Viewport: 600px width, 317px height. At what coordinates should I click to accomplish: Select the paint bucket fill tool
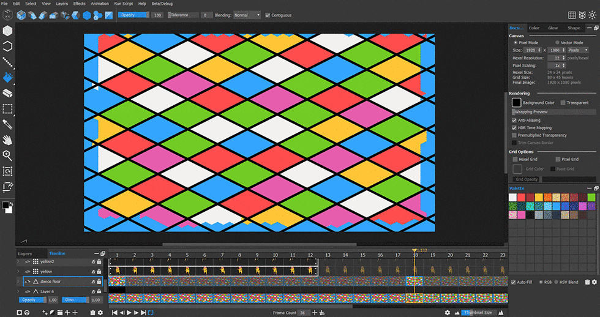tap(8, 77)
